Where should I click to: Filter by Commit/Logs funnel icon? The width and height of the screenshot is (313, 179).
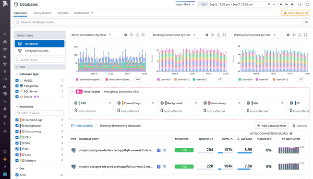[x=153, y=103]
